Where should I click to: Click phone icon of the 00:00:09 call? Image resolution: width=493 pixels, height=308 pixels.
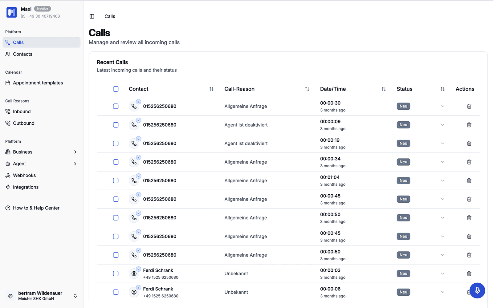(x=134, y=125)
